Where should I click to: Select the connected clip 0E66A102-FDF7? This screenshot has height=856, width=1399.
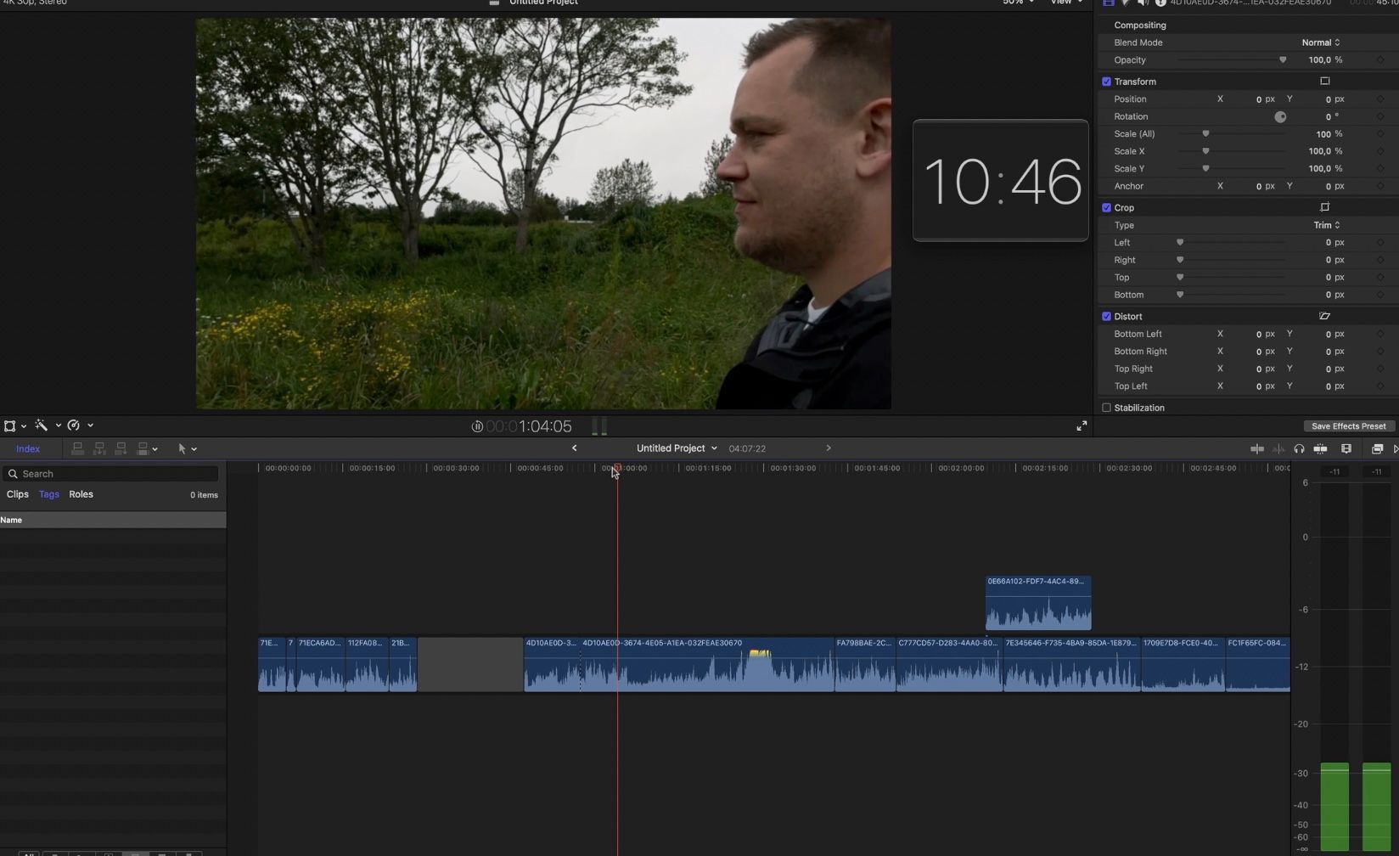tap(1038, 603)
